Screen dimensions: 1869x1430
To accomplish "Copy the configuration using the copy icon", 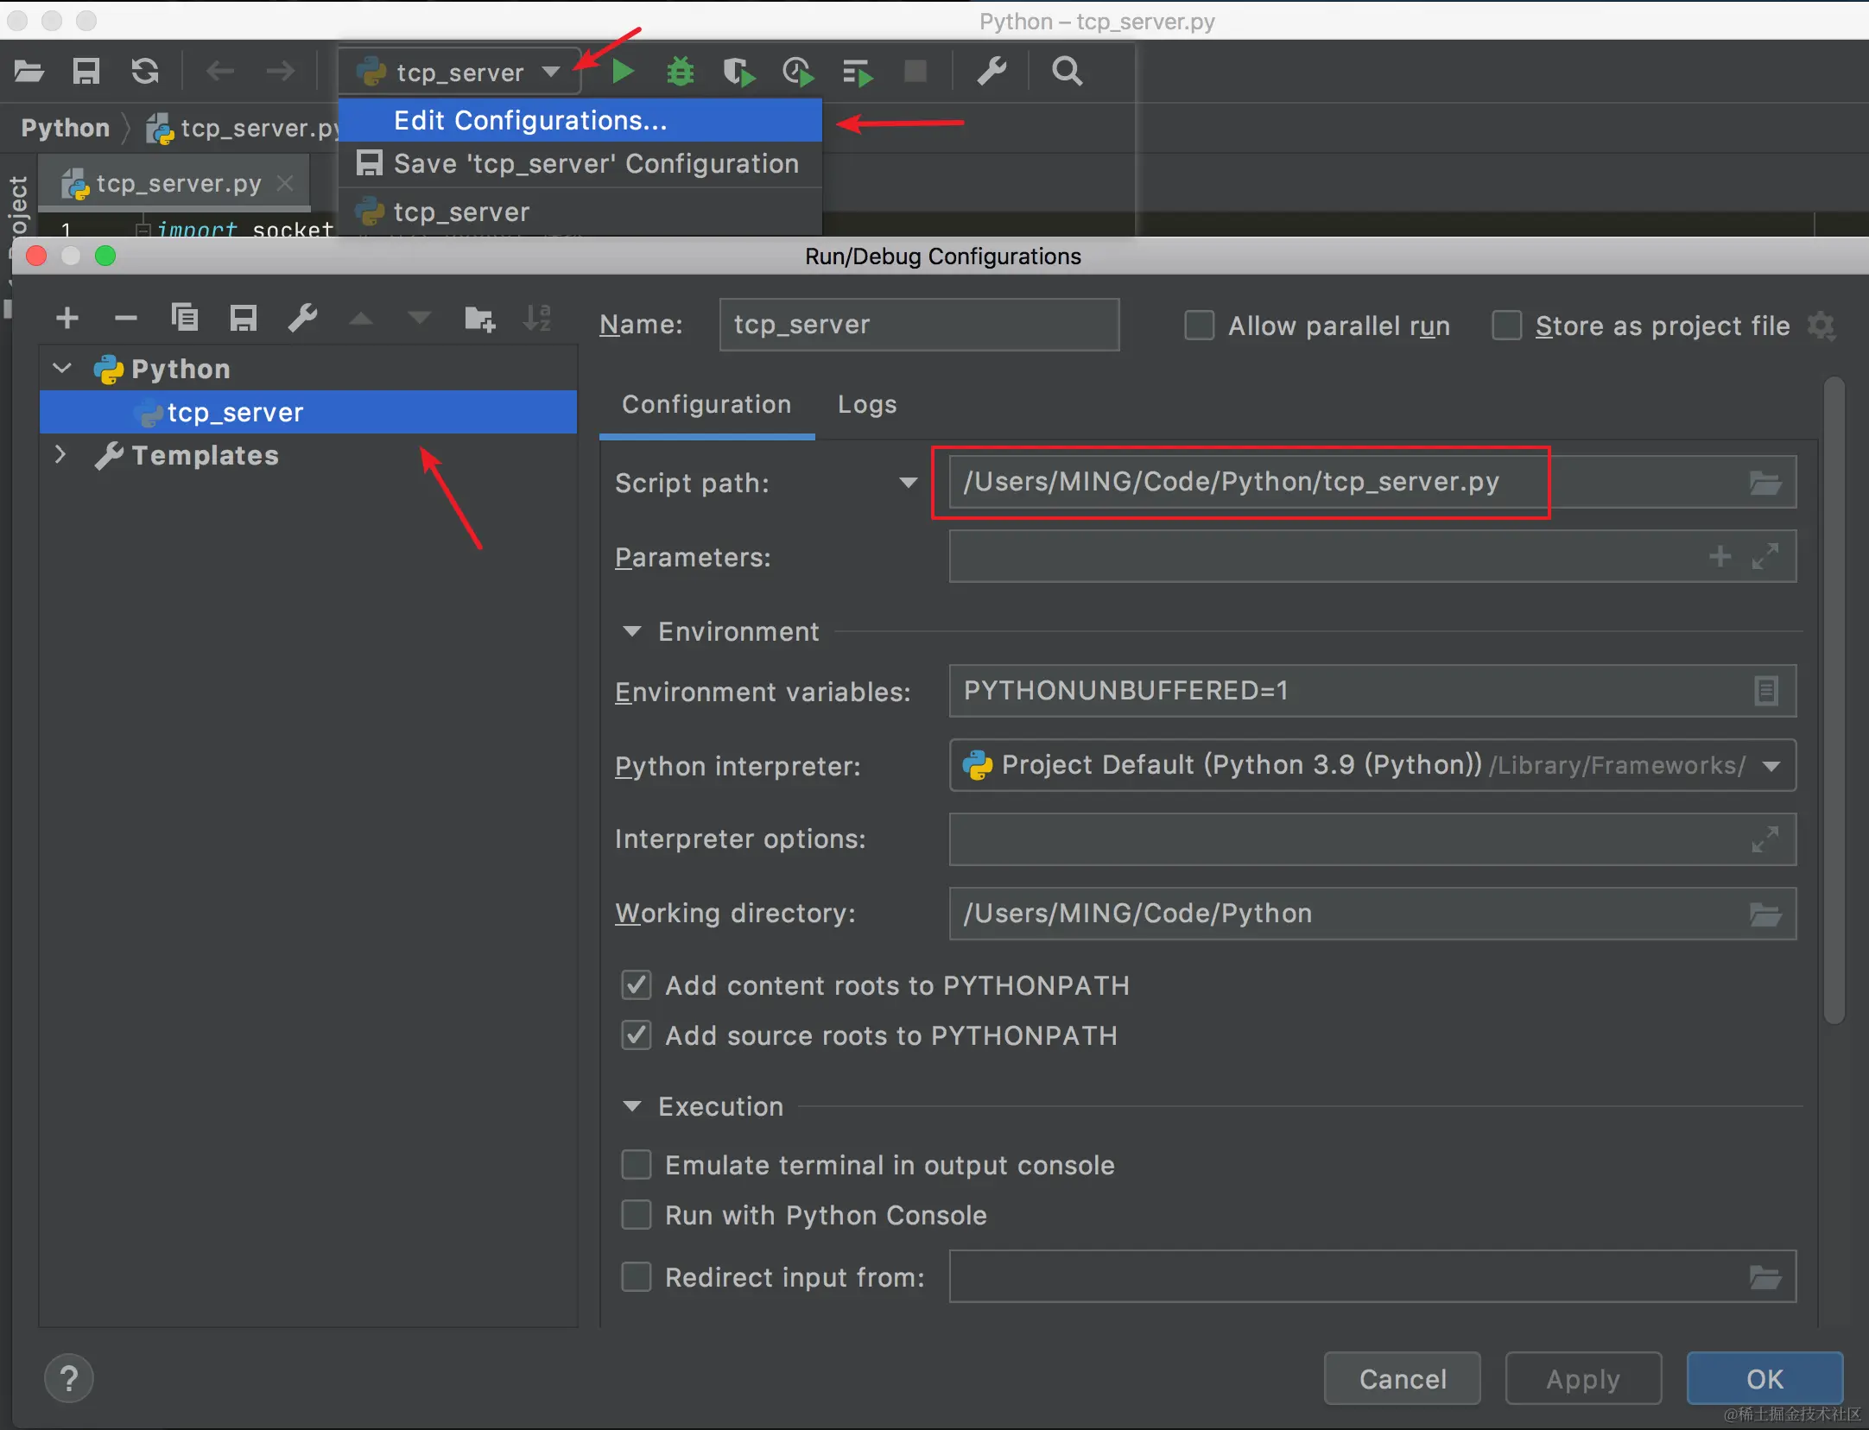I will (185, 319).
